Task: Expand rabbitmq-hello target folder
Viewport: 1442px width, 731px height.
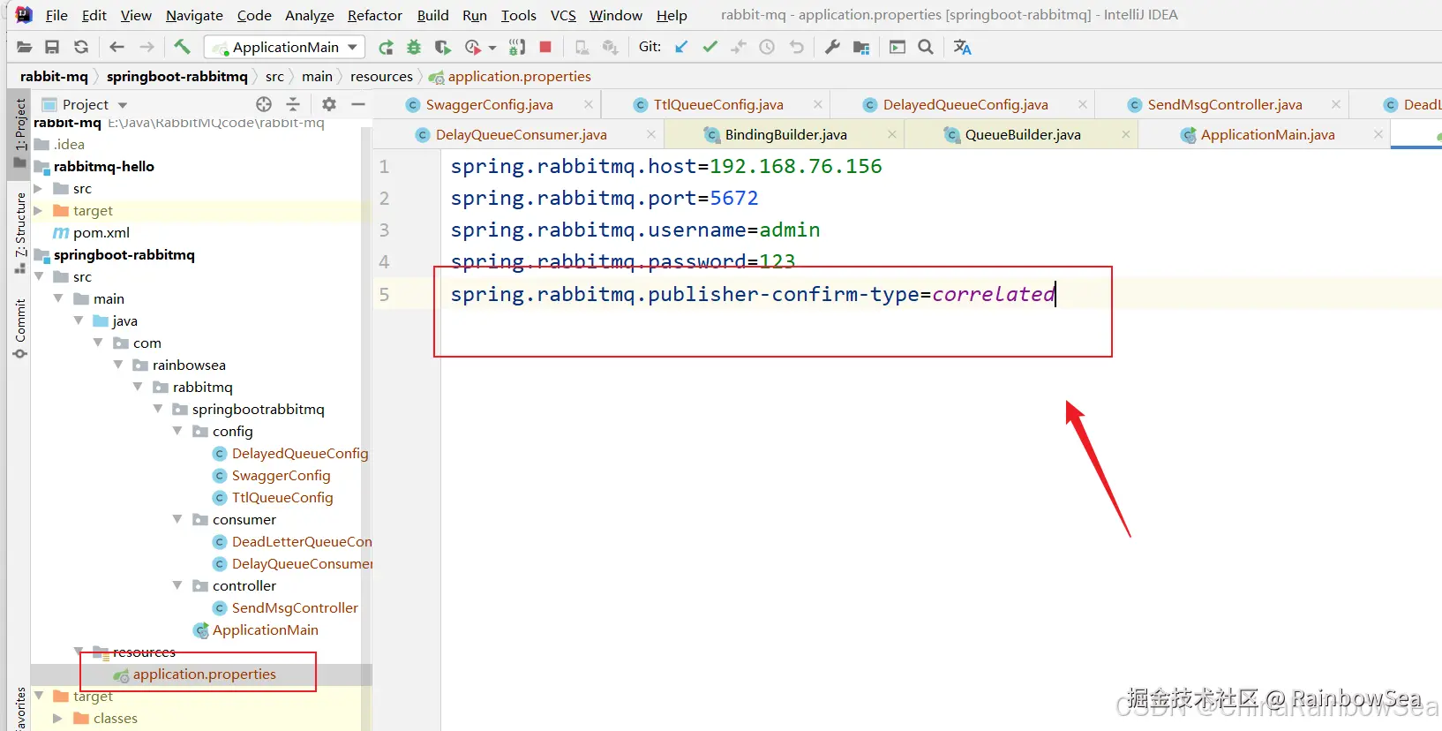Action: click(38, 210)
